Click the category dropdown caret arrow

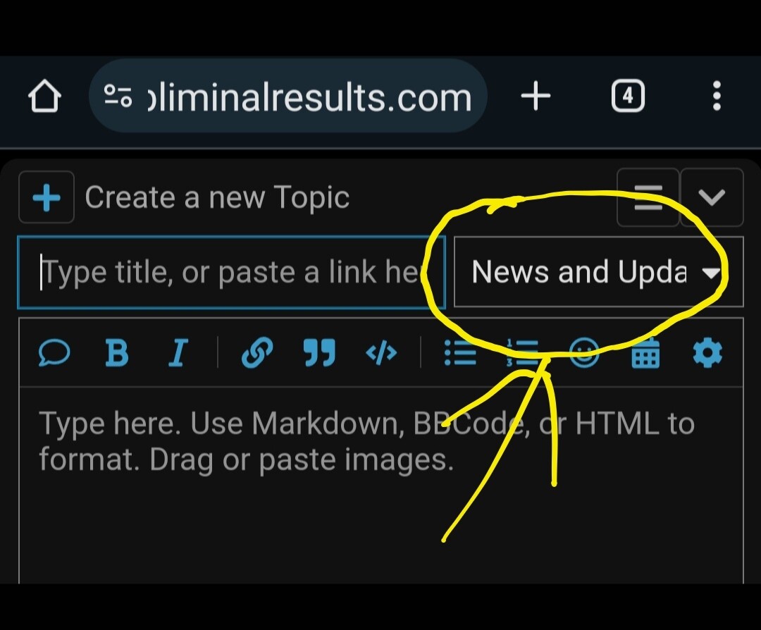click(711, 273)
